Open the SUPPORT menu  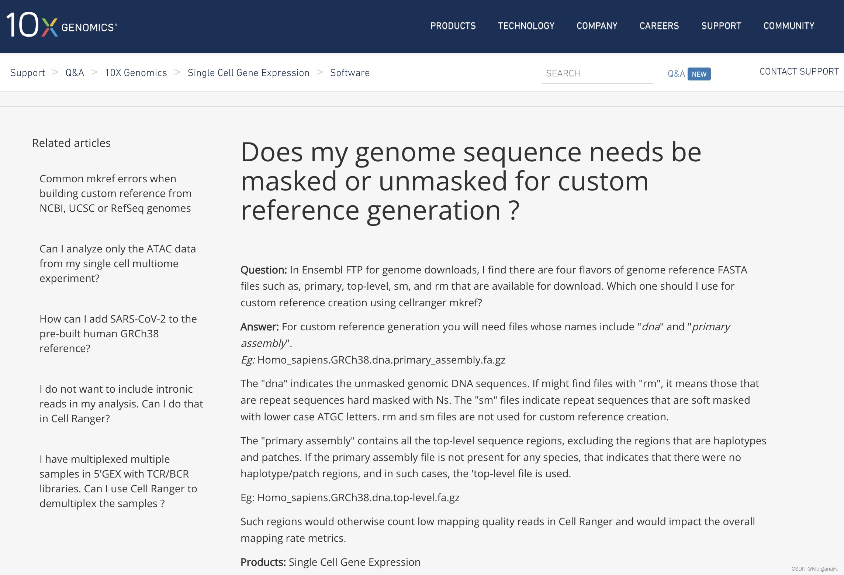click(721, 26)
